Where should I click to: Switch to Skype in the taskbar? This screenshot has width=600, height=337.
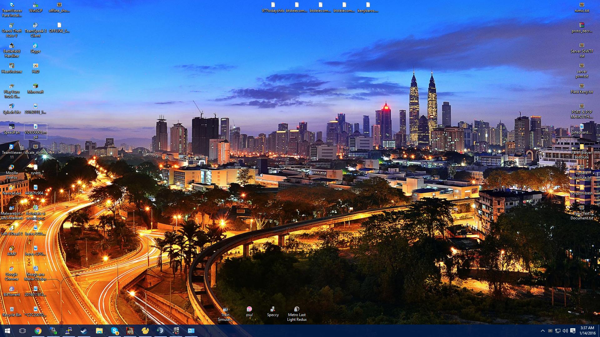(115, 331)
